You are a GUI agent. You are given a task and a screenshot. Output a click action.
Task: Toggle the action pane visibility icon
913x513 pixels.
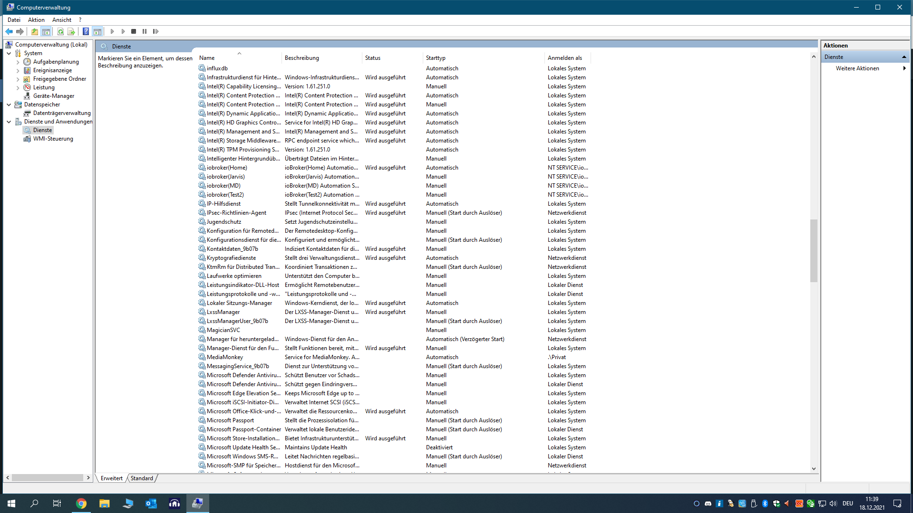(x=97, y=31)
